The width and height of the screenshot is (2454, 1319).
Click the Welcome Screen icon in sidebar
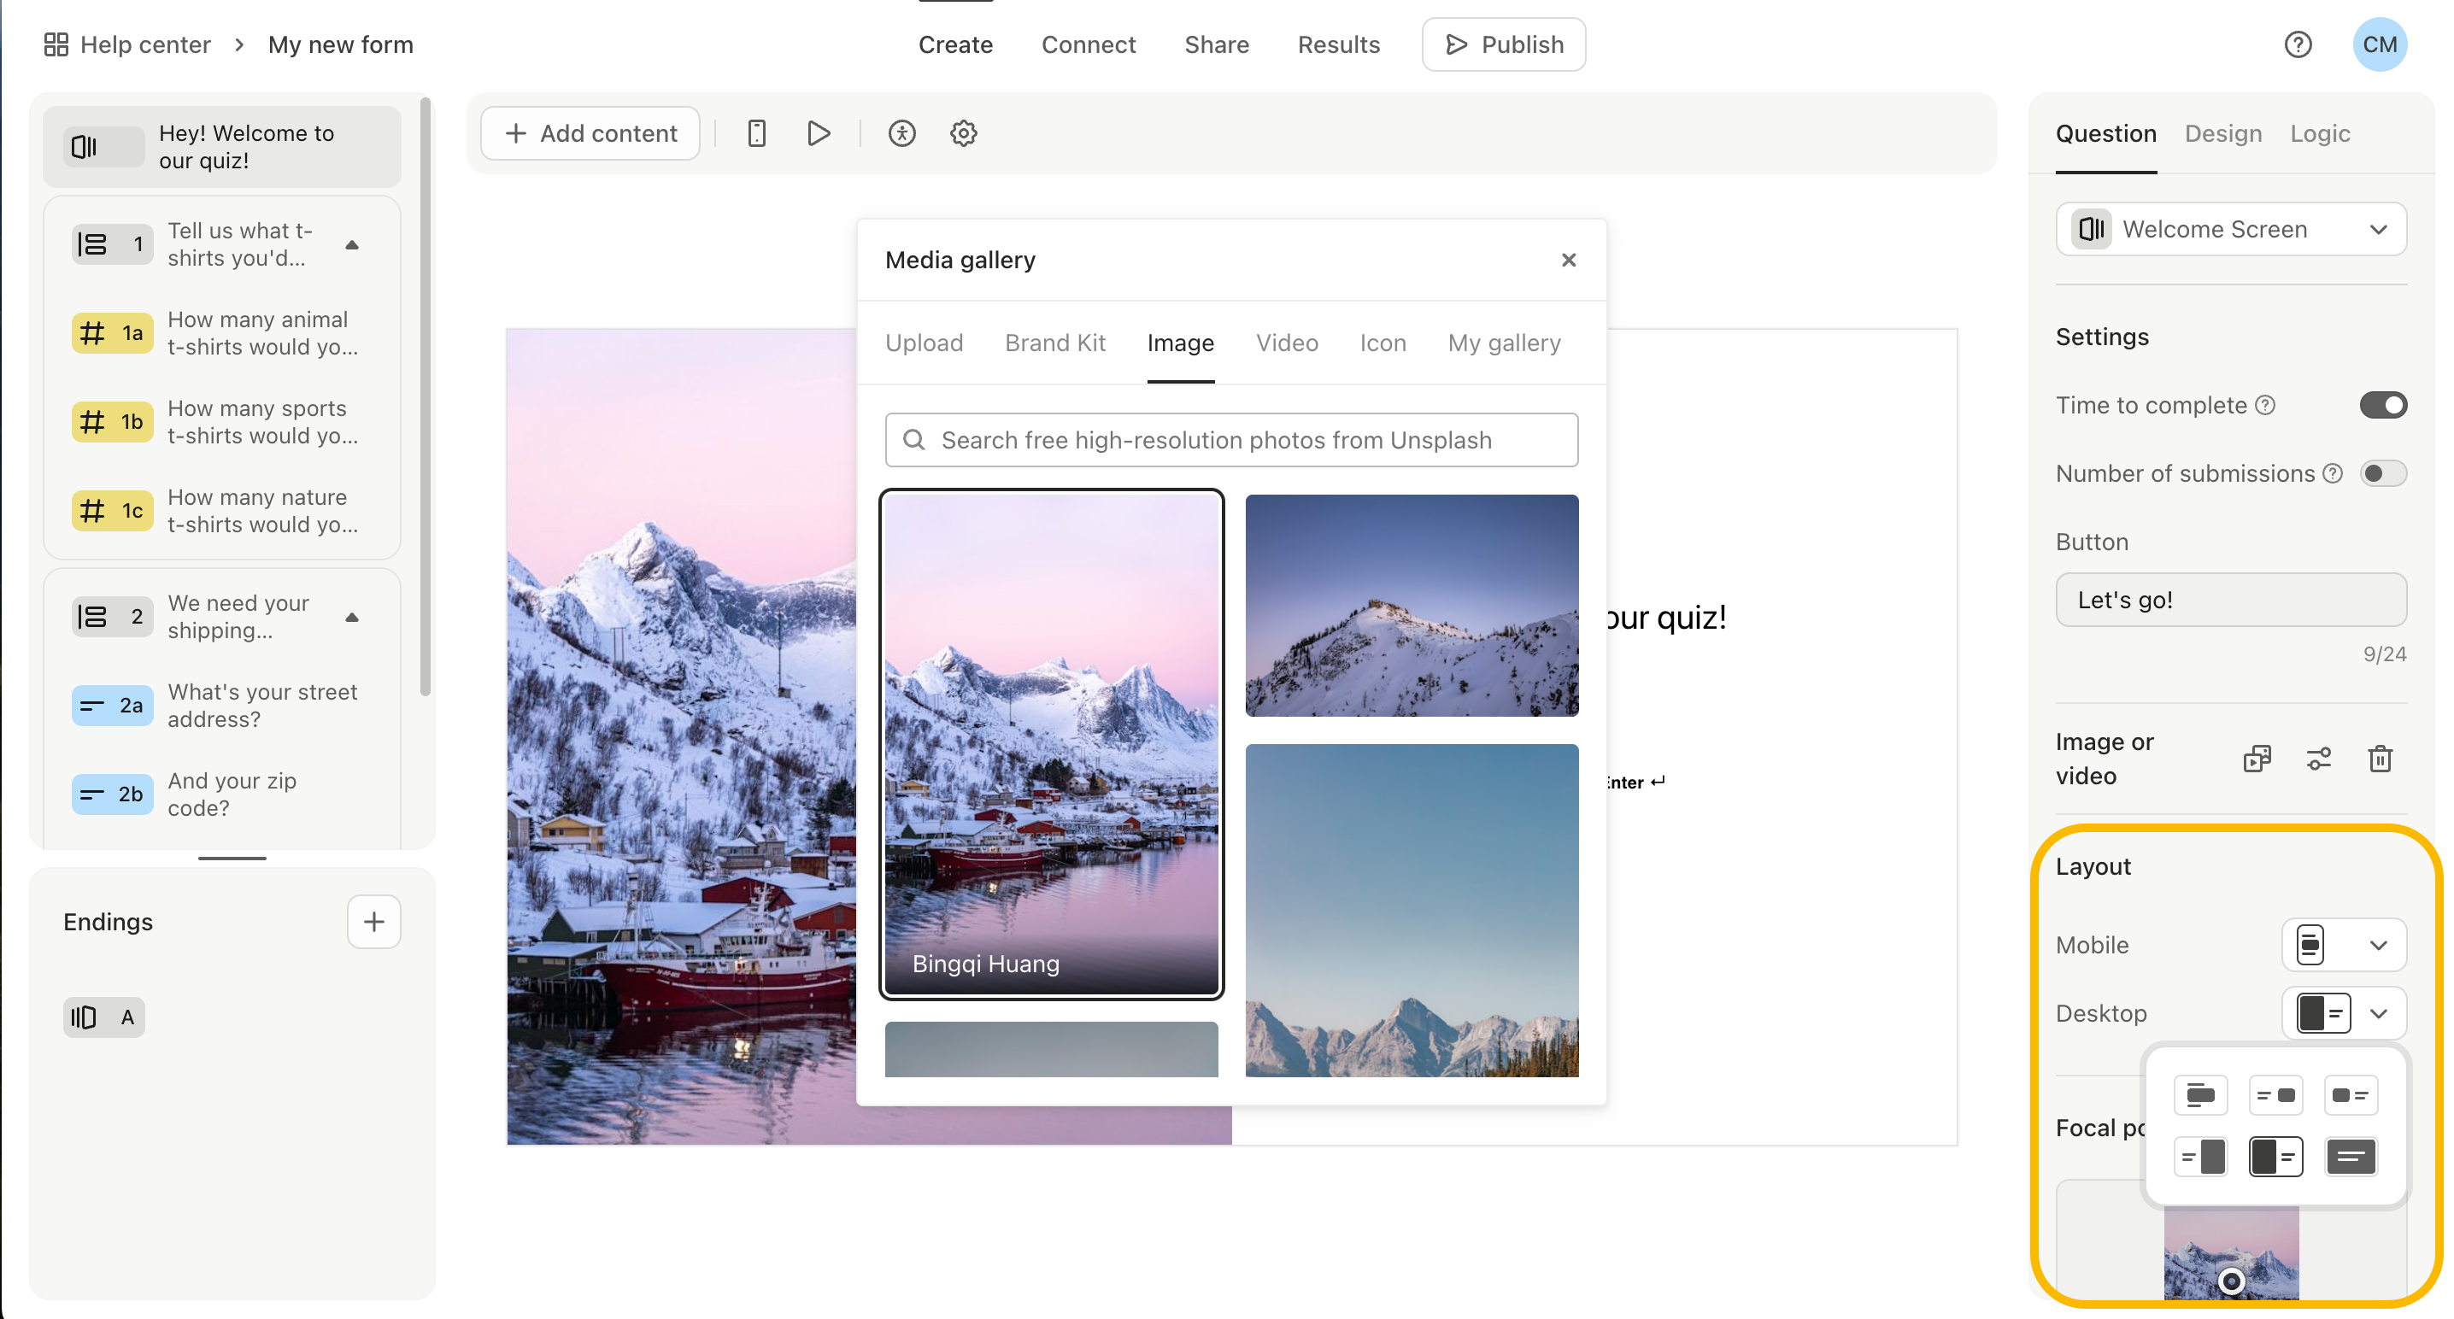click(104, 147)
